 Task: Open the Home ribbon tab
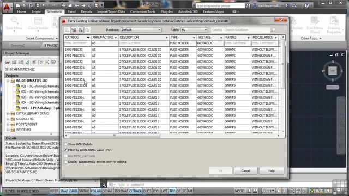pos(22,12)
